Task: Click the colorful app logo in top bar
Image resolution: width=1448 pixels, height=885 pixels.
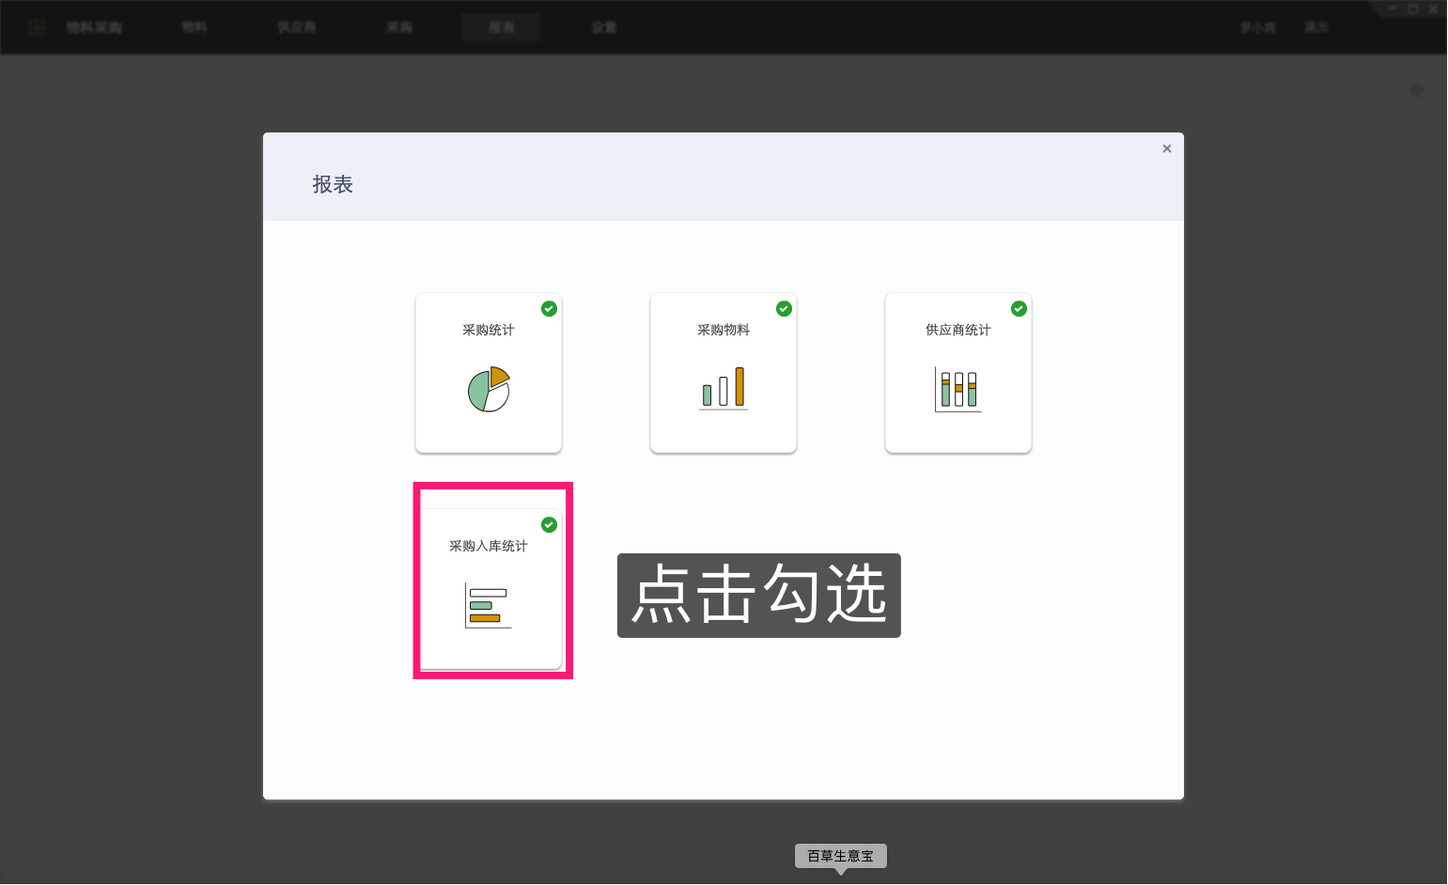Action: click(x=37, y=26)
